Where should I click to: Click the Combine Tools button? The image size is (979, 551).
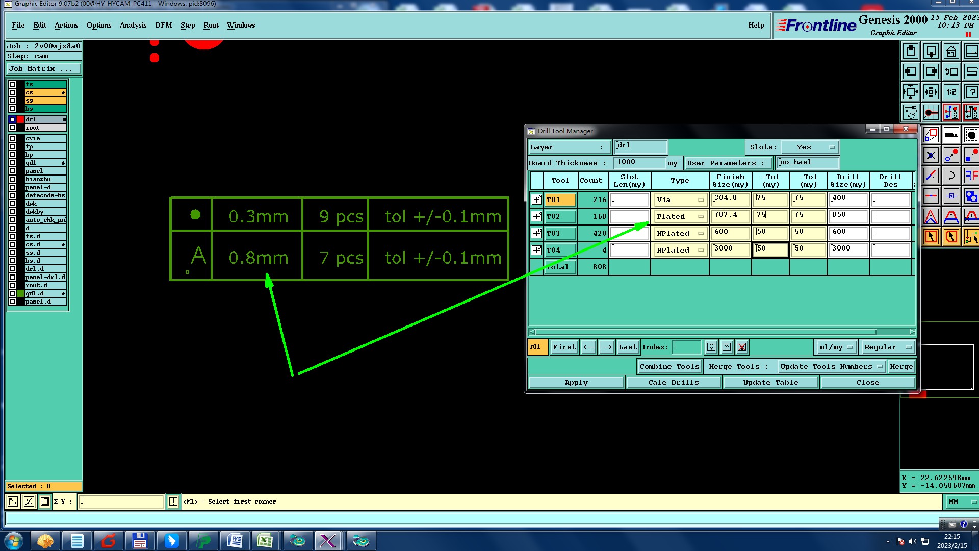click(669, 366)
